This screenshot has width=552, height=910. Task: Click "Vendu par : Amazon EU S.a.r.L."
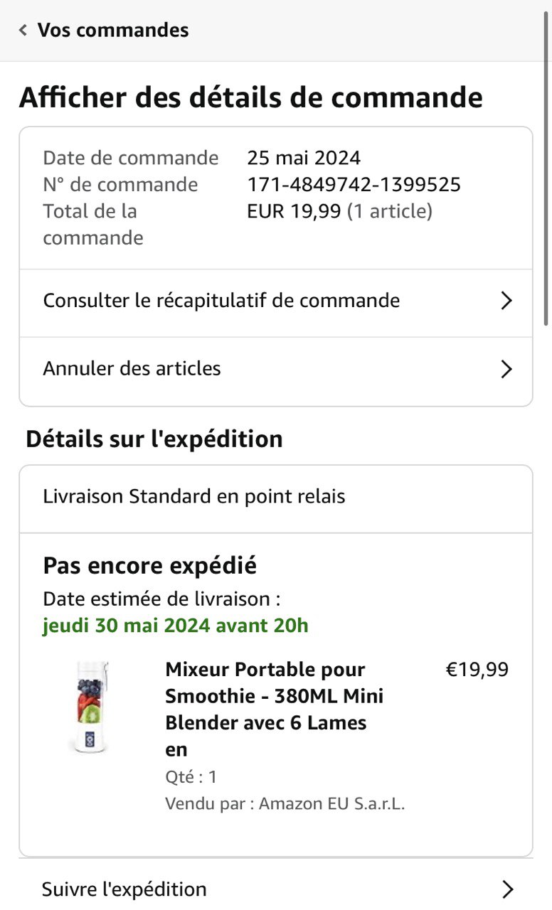click(x=285, y=803)
